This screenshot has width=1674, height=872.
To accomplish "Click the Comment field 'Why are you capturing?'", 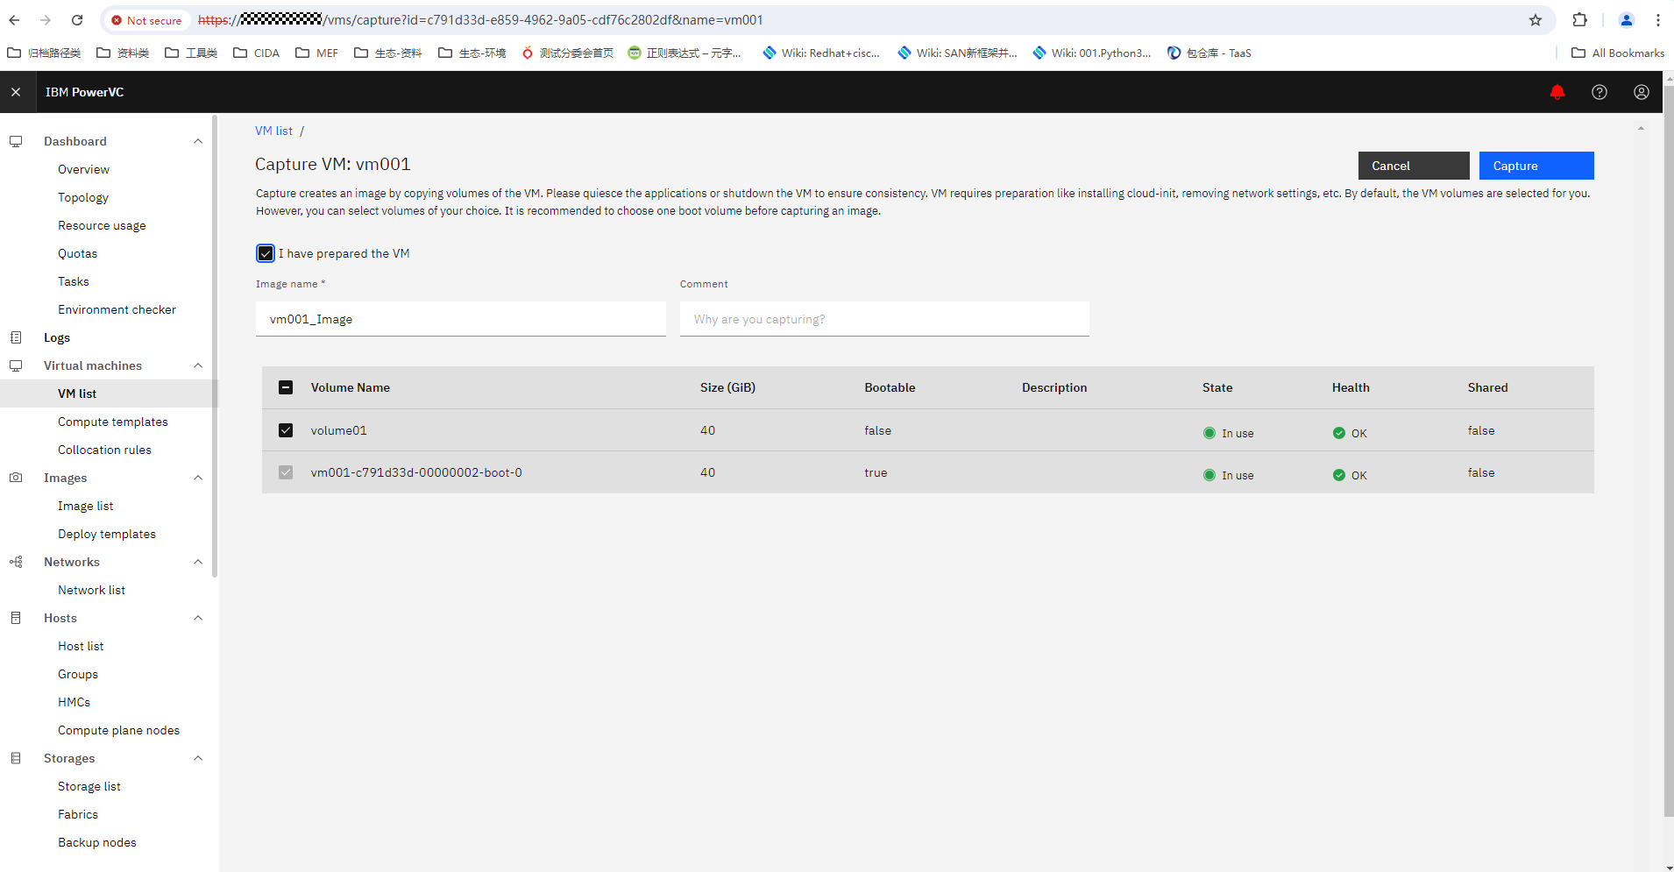I will 884,319.
